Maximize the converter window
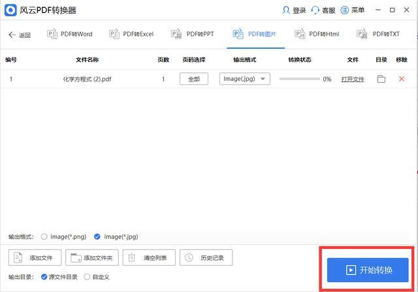The width and height of the screenshot is (418, 292). [x=392, y=10]
